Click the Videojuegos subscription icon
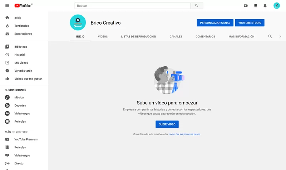The height and width of the screenshot is (170, 286). [x=7, y=113]
